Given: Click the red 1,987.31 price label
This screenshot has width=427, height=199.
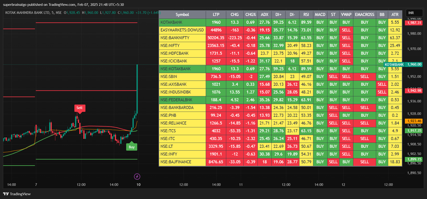Looking at the screenshot, I should (x=414, y=23).
